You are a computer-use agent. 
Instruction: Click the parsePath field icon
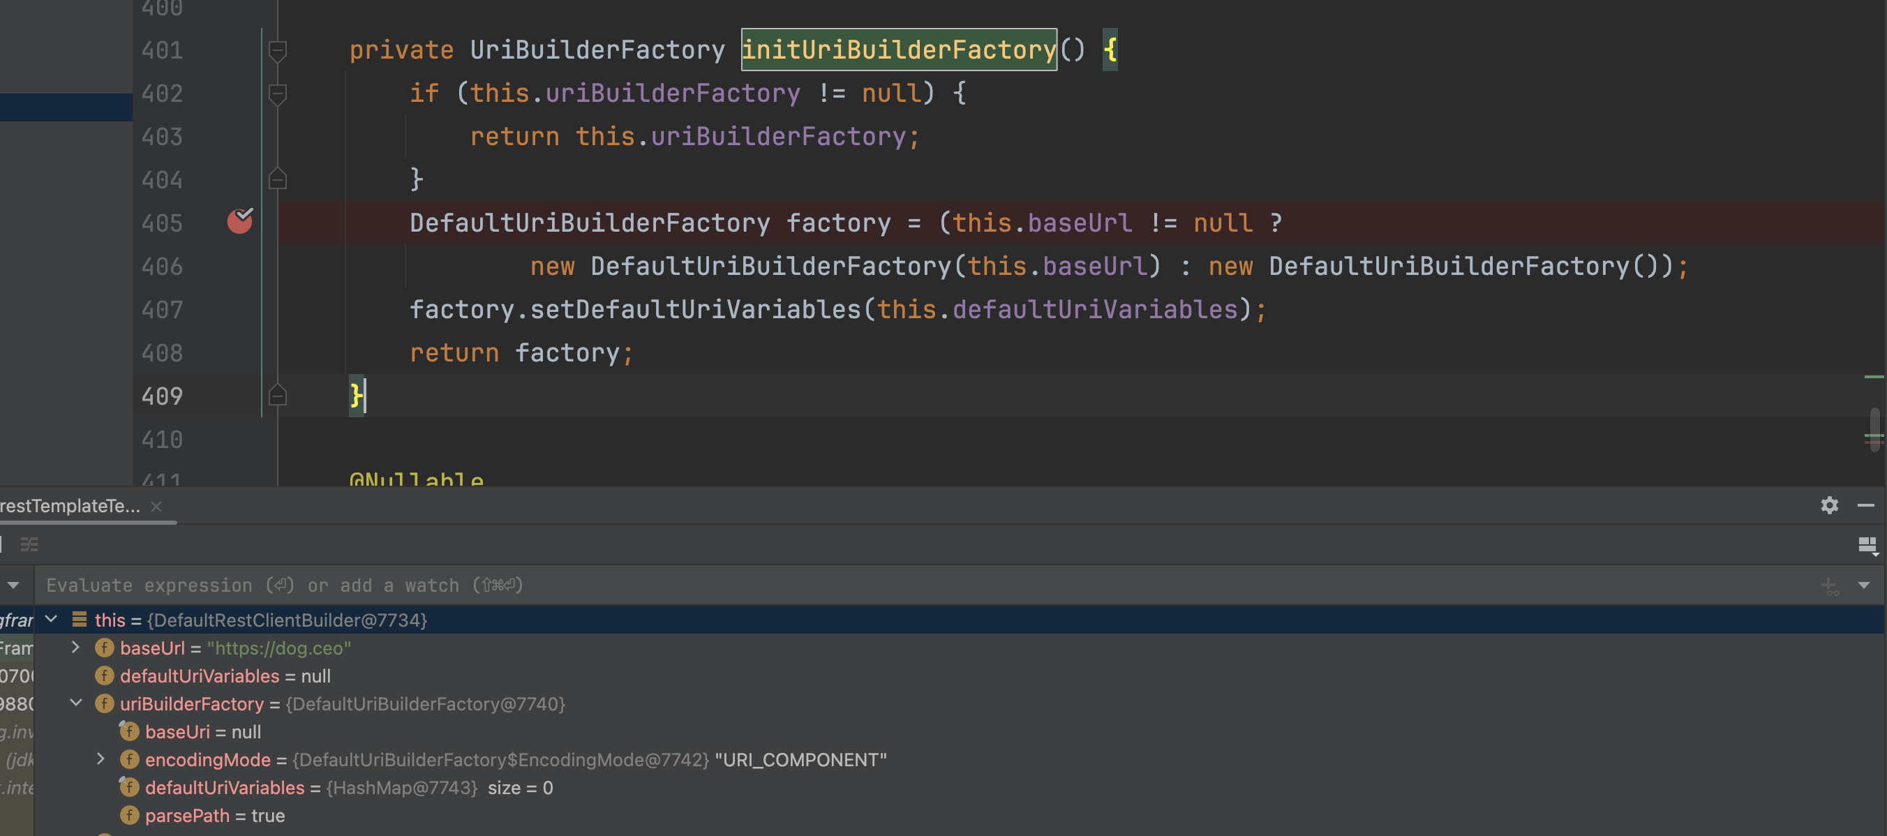tap(129, 815)
